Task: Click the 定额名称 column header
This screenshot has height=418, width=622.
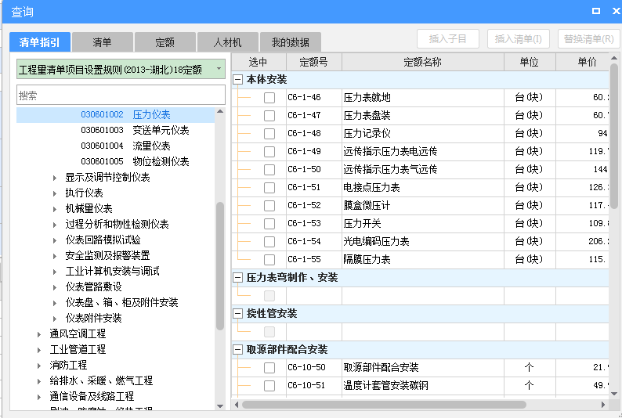Action: [x=422, y=62]
